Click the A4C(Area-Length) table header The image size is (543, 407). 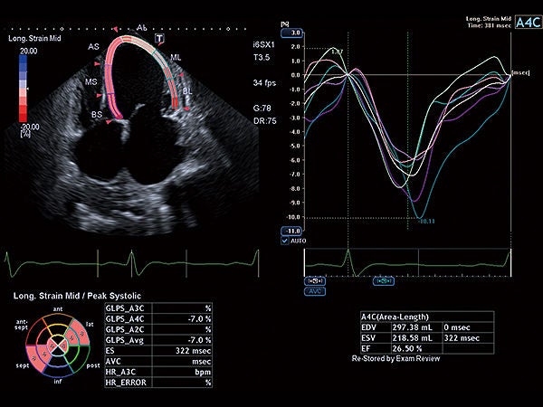pos(395,317)
